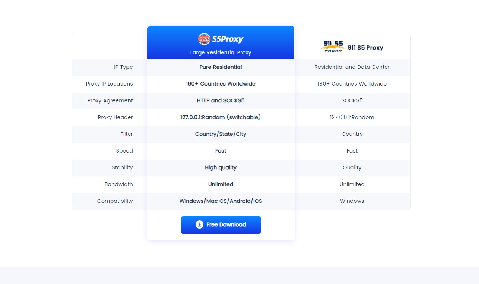Viewport: 479px width, 284px height.
Task: Click the 922 S5Proxy logo
Action: point(221,39)
